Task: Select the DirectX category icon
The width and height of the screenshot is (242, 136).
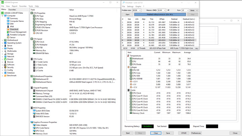Action: pos(5,59)
